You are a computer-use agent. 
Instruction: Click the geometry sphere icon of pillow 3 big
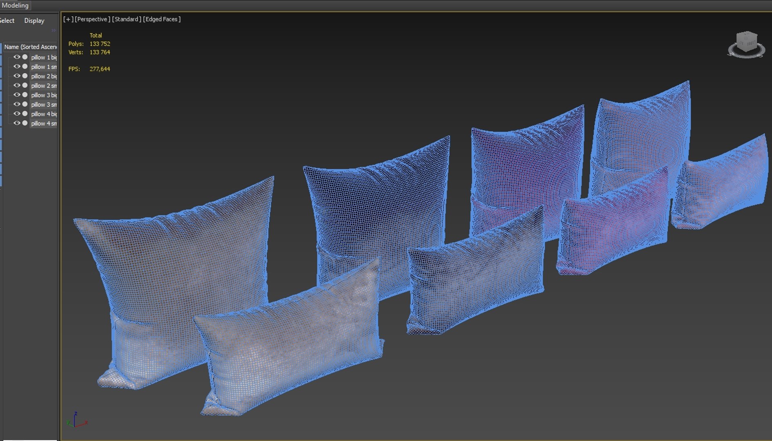25,95
